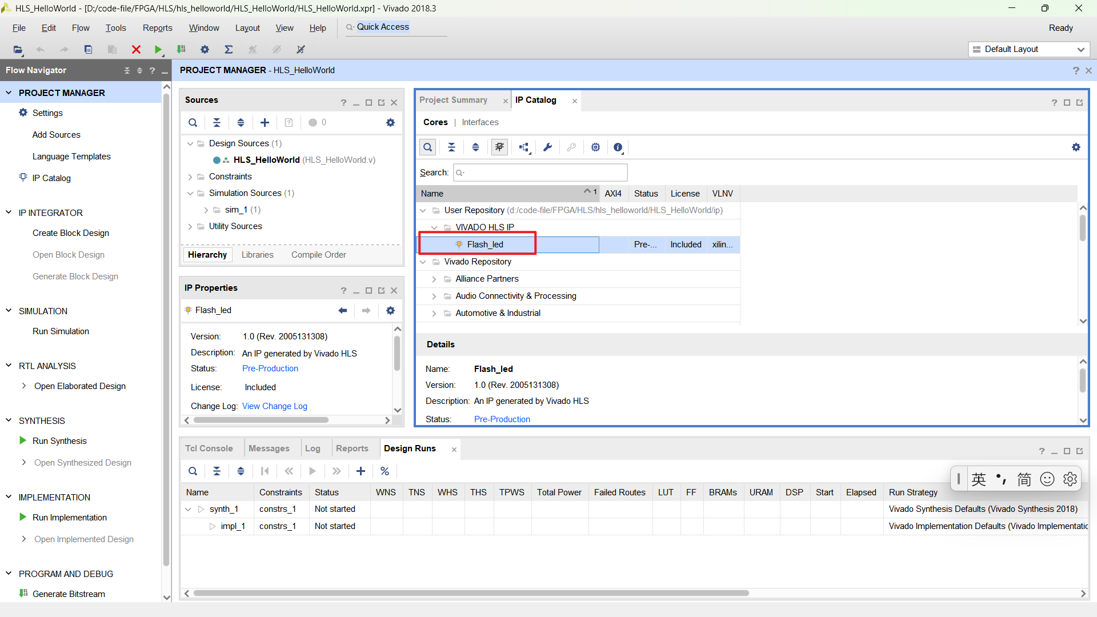This screenshot has width=1097, height=617.
Task: Switch to the Messages tab
Action: click(269, 448)
